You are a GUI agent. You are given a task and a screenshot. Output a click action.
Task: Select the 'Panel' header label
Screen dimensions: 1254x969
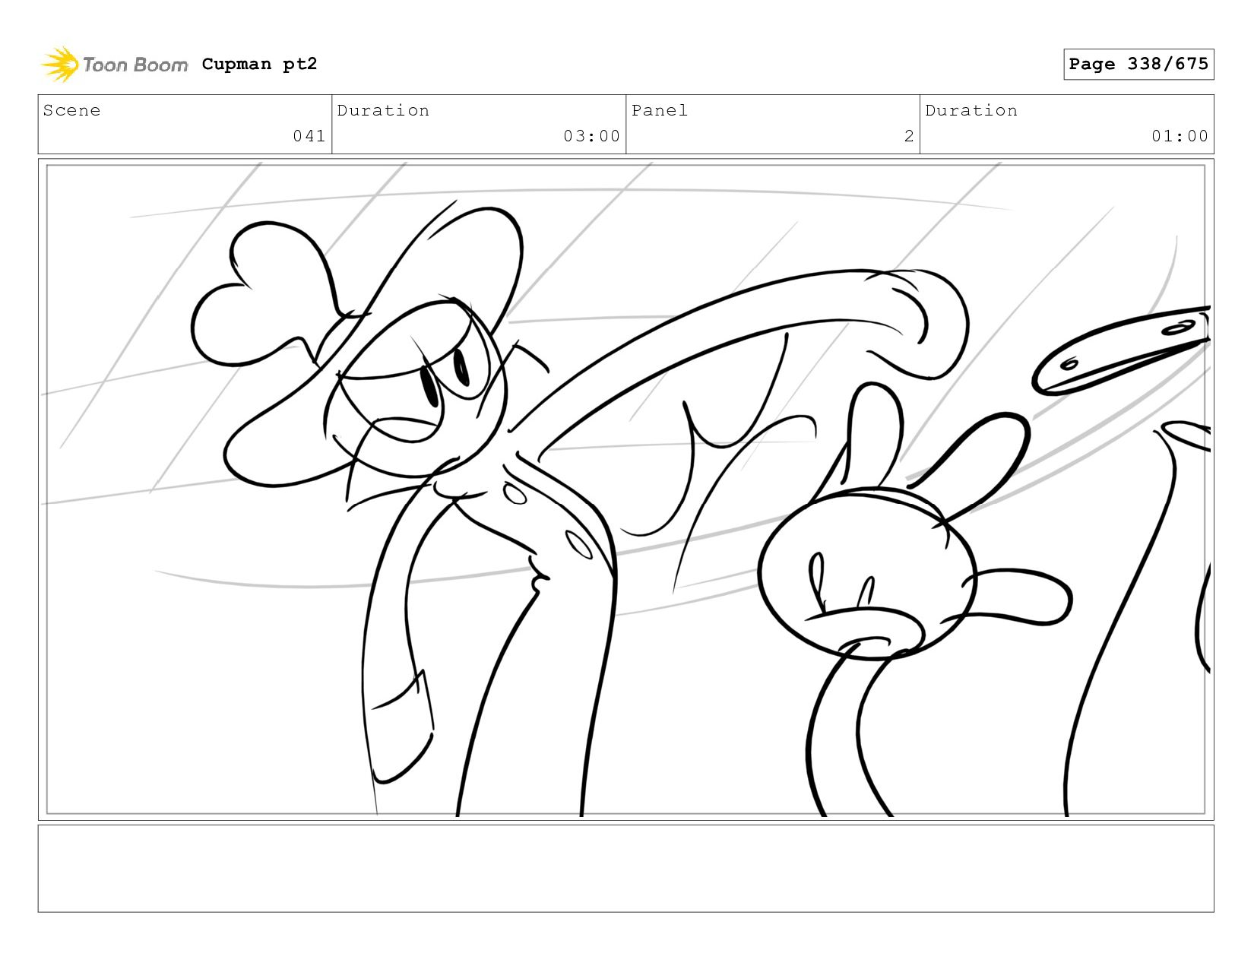[x=660, y=110]
